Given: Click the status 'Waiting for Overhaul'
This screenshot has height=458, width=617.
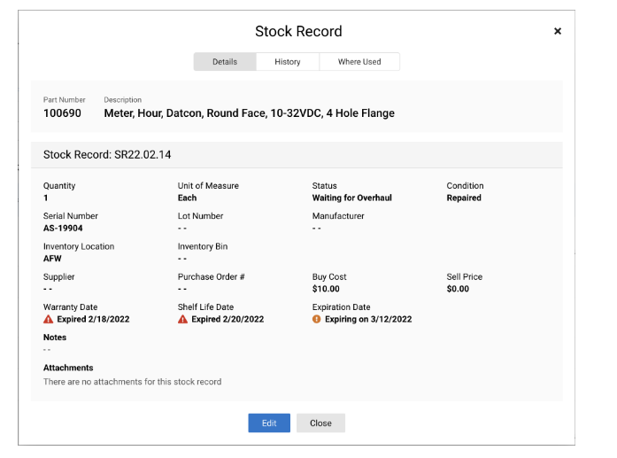Looking at the screenshot, I should pos(351,198).
